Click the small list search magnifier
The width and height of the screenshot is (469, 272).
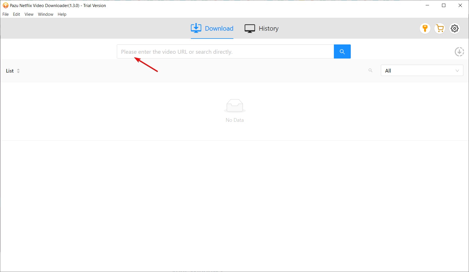click(370, 70)
